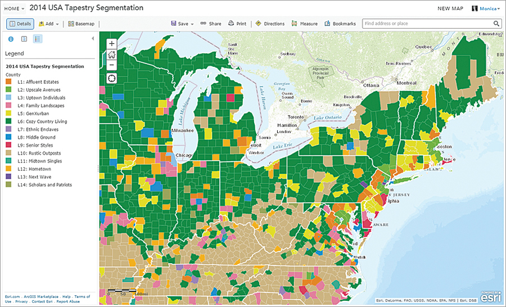Click the 2014 USA Tapestry Segmentation layer title
Viewport: 506px width, 307px height.
(45, 66)
